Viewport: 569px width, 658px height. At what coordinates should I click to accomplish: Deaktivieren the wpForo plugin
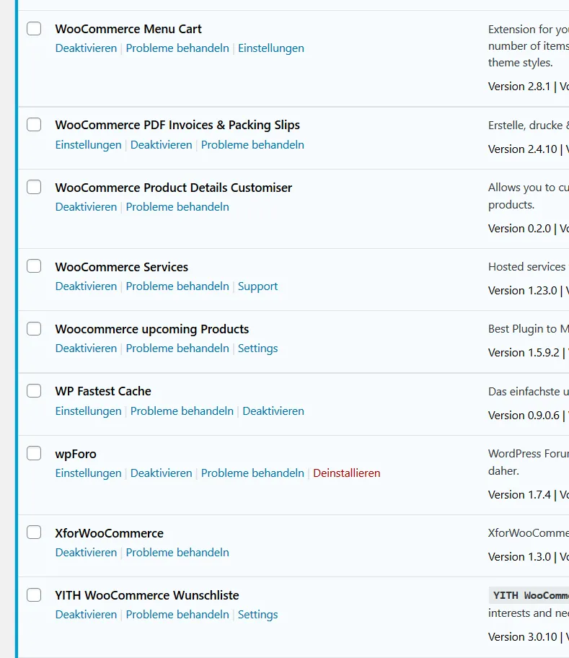tap(161, 473)
